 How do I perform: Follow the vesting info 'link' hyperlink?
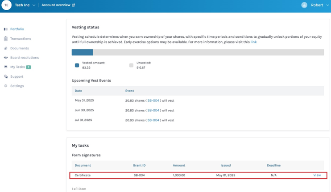coord(253,42)
